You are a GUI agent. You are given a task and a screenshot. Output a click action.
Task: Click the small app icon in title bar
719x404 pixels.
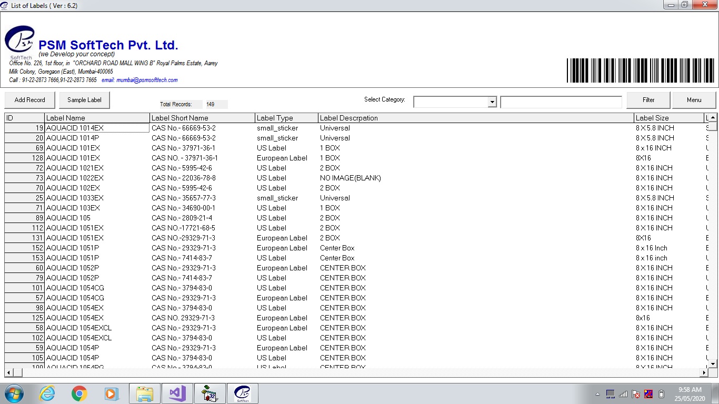tap(5, 5)
